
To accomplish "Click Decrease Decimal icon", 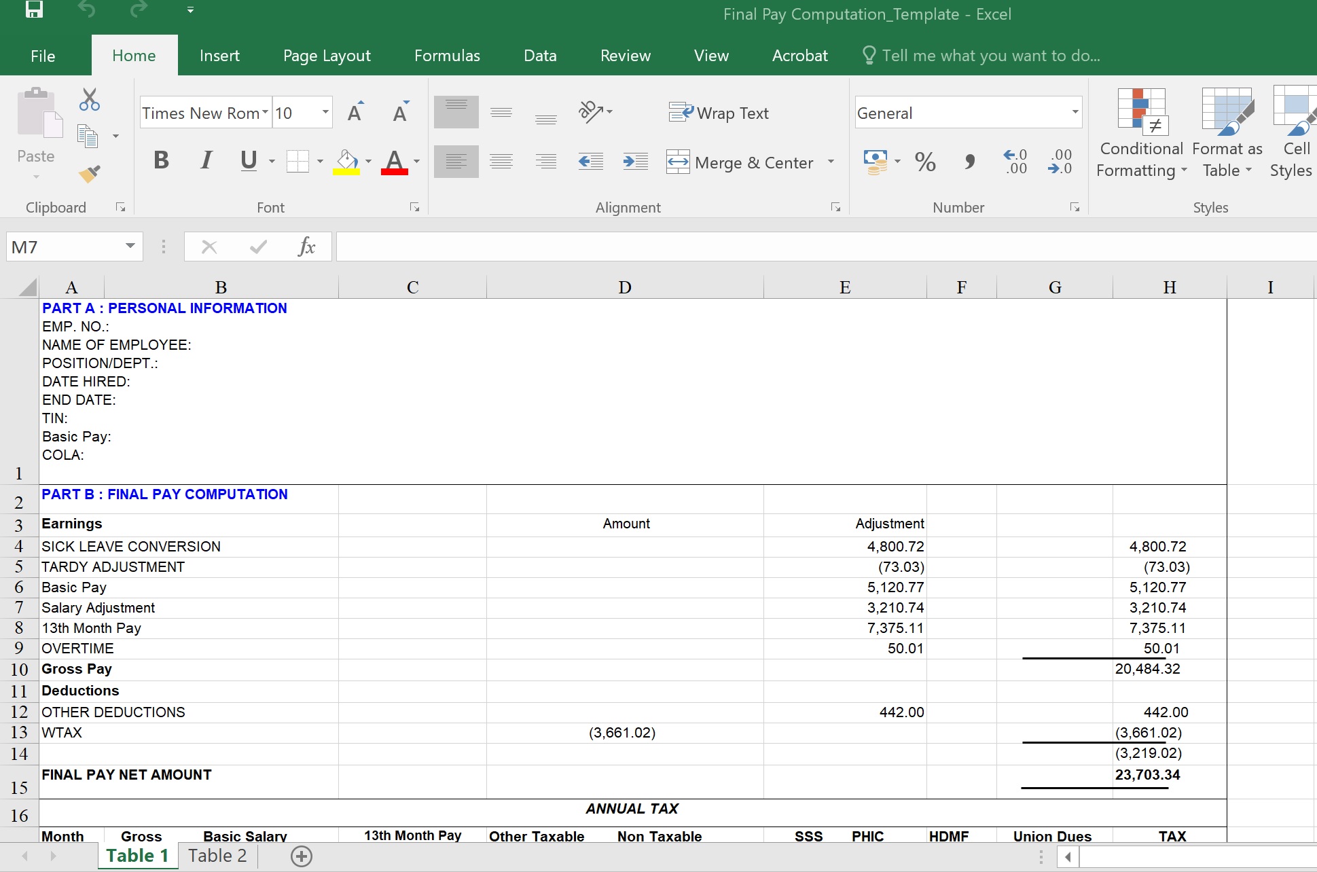I will [x=1060, y=162].
